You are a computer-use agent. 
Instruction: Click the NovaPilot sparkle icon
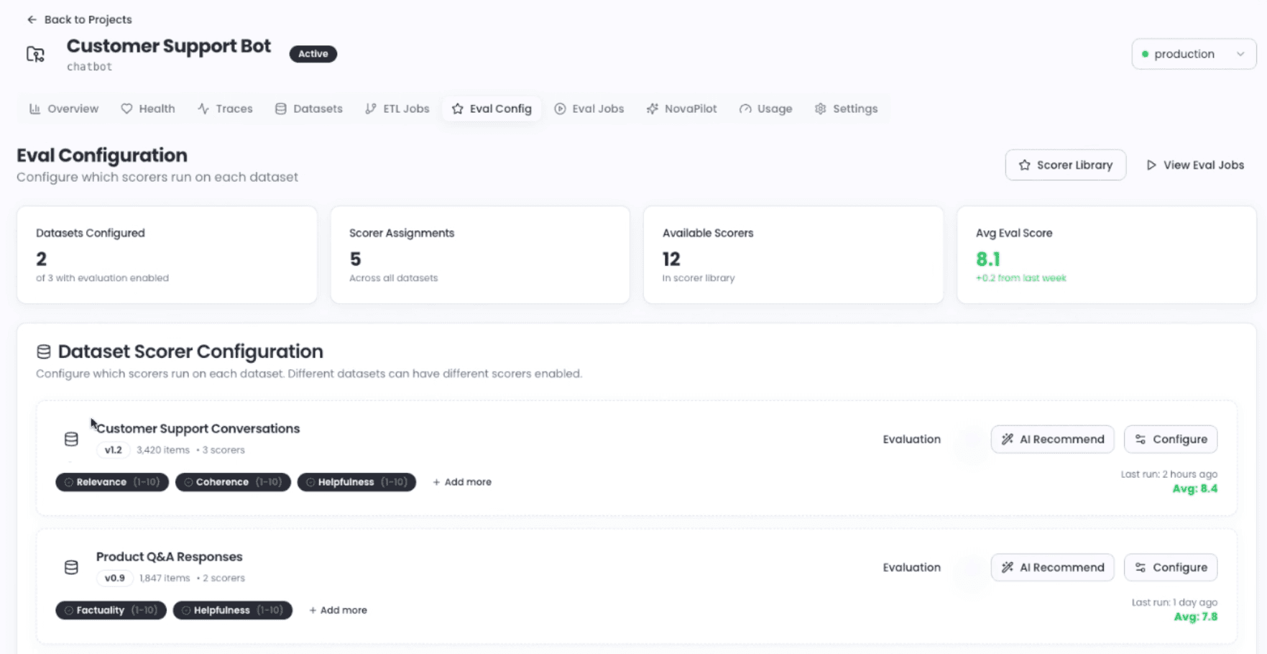(653, 109)
